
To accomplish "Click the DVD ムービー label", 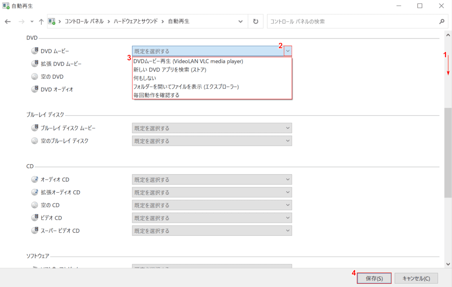I will 55,51.
